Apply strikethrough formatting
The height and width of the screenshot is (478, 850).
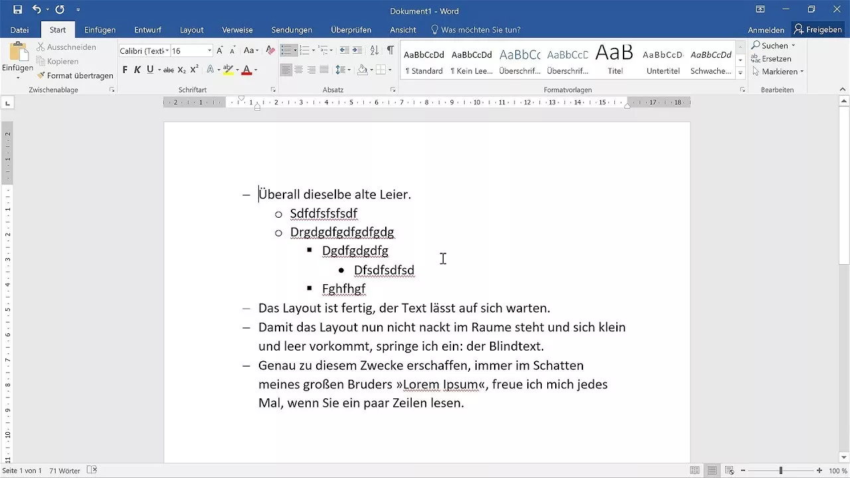pyautogui.click(x=168, y=69)
